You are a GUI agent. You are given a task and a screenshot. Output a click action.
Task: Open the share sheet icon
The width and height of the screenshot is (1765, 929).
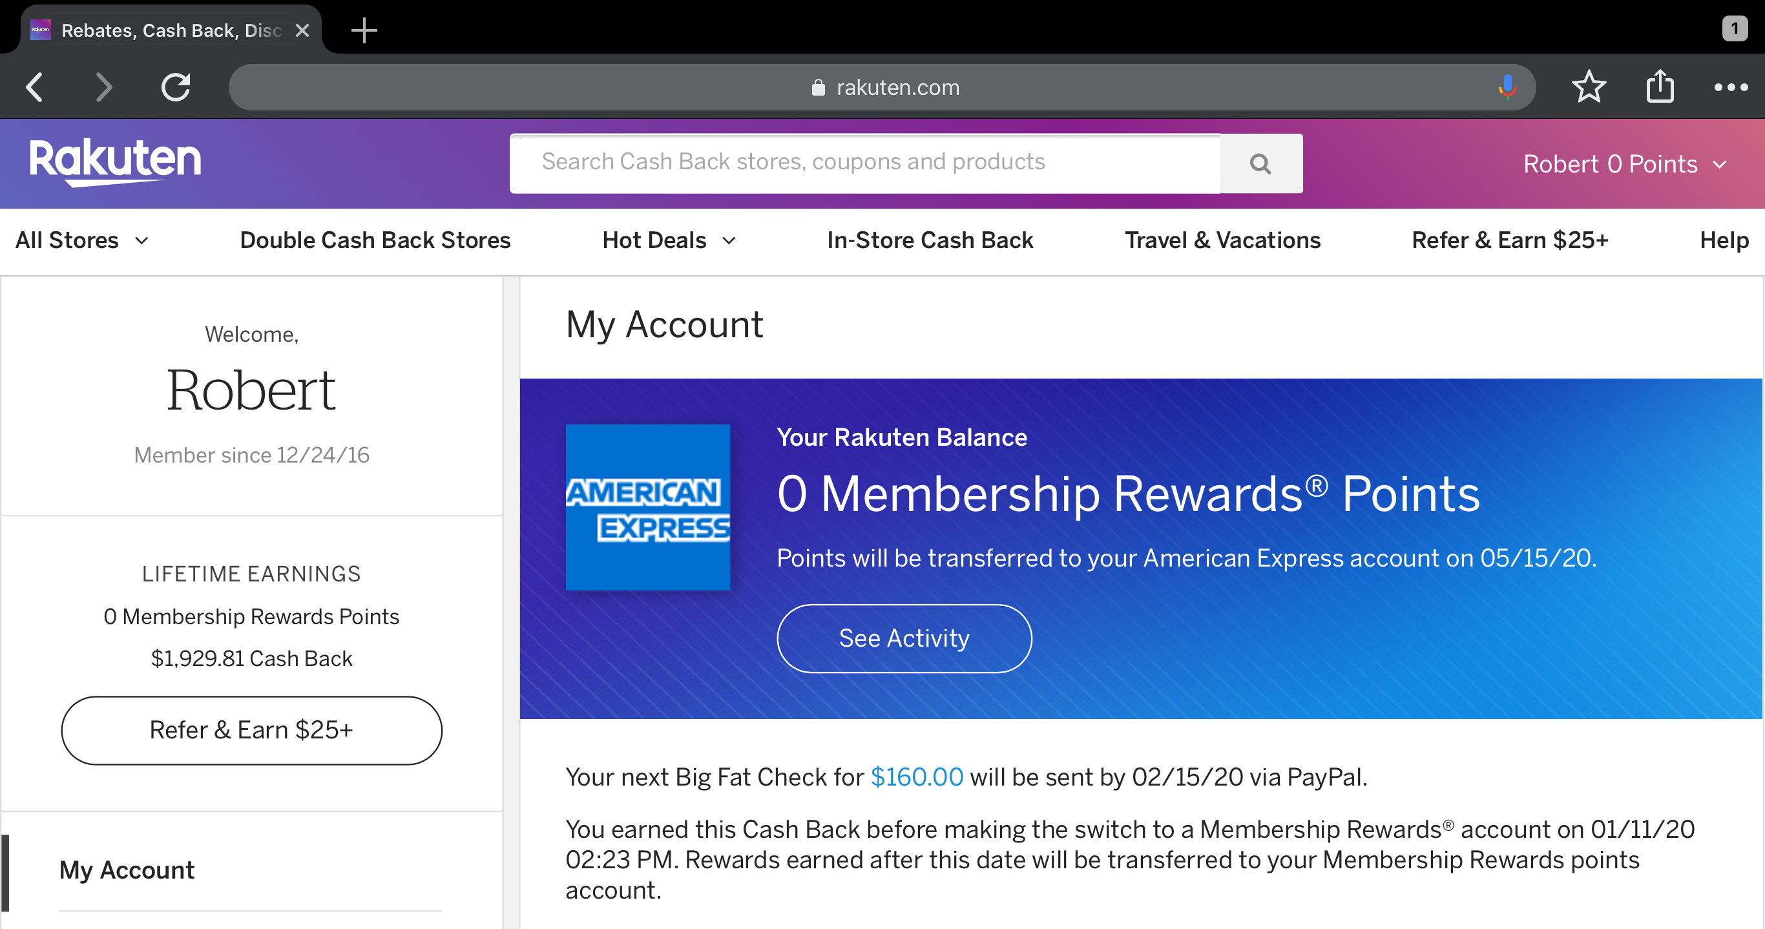[x=1660, y=87]
